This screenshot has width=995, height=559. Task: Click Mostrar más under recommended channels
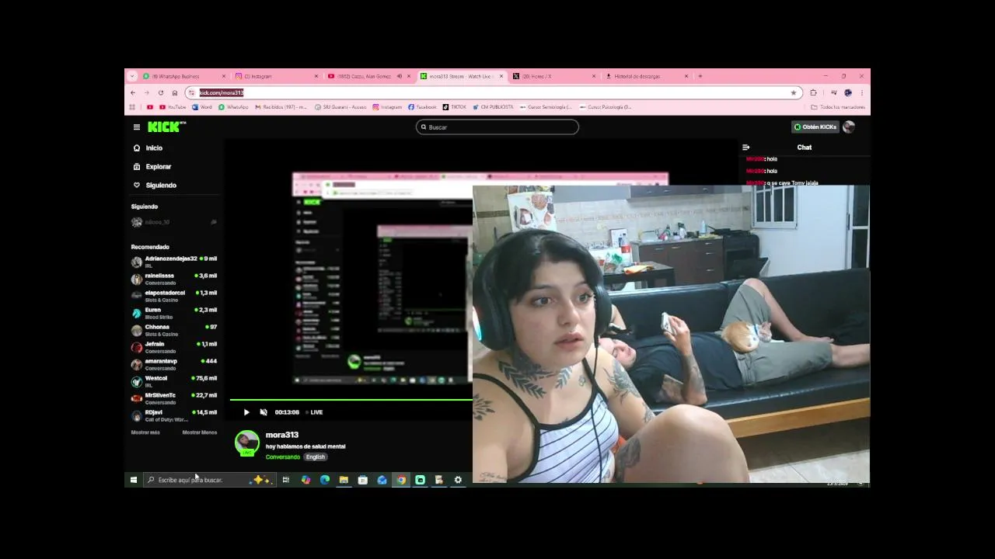[x=145, y=432]
